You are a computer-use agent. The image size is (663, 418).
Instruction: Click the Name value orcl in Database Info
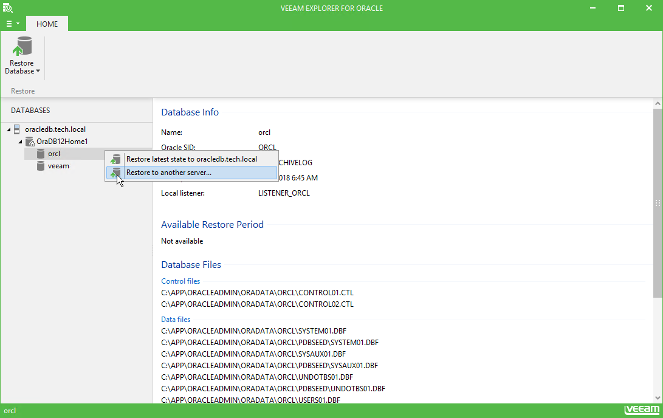264,132
